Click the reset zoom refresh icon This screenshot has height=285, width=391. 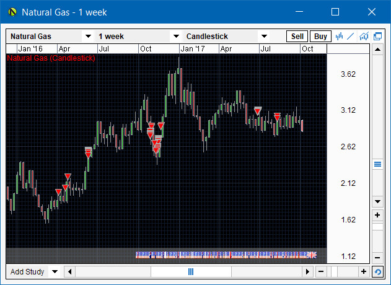pyautogui.click(x=377, y=272)
